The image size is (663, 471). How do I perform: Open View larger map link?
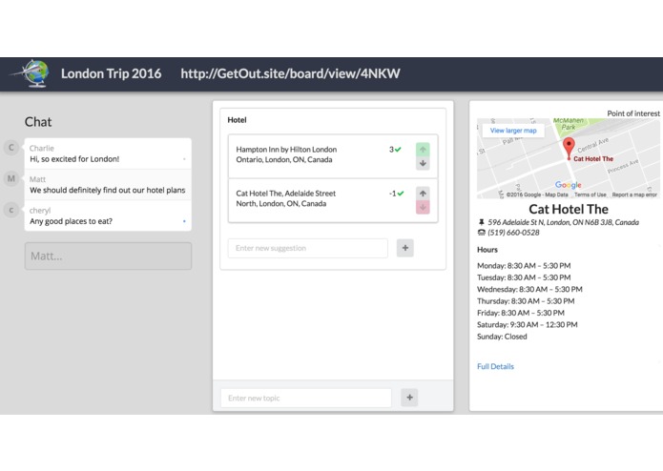513,131
